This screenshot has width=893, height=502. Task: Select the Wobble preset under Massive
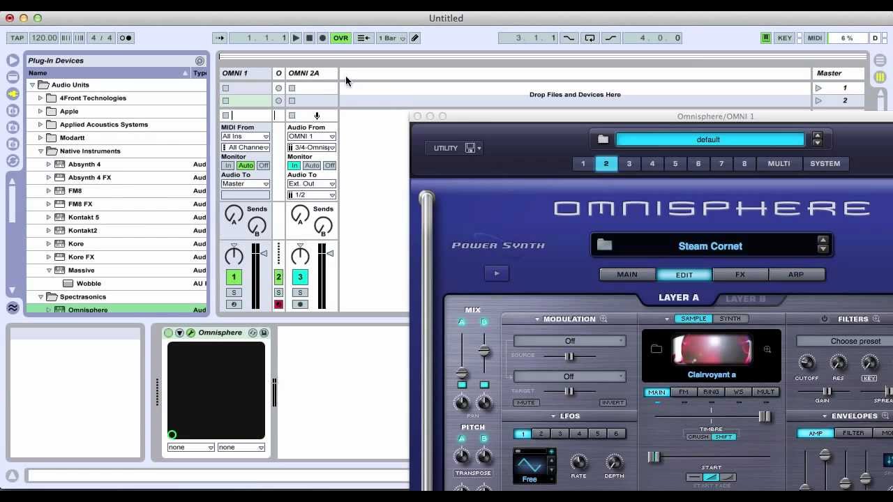(x=89, y=284)
